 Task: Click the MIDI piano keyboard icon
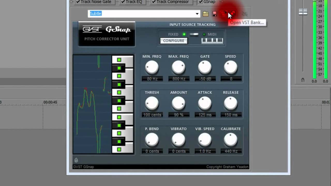212,41
